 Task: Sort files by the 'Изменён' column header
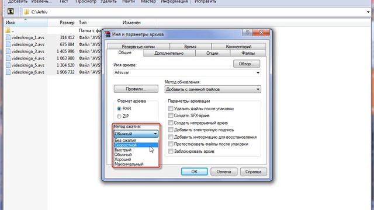pyautogui.click(x=139, y=23)
